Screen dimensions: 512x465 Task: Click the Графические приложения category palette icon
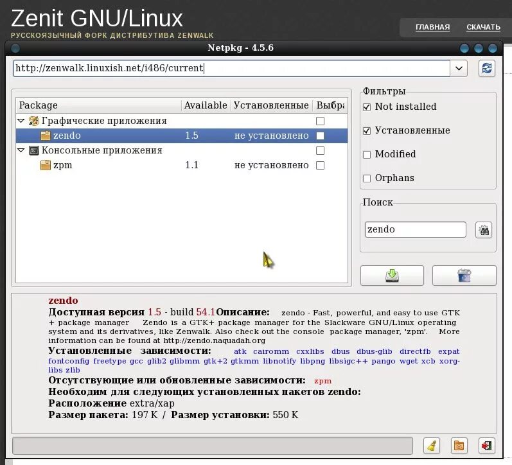33,121
